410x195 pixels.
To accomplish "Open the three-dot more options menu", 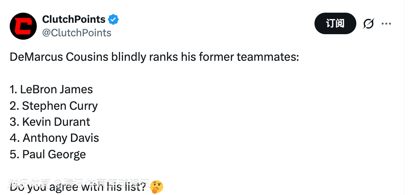I will coord(386,24).
